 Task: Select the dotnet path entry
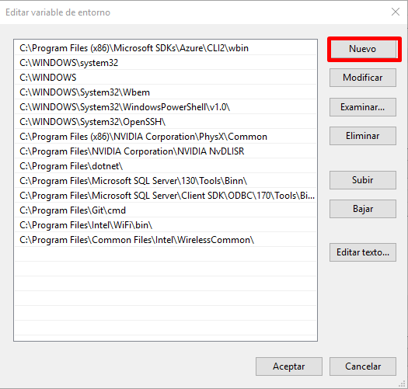[166, 166]
